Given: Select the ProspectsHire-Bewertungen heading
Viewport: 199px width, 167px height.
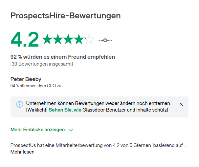Looking at the screenshot, I should click(x=65, y=16).
